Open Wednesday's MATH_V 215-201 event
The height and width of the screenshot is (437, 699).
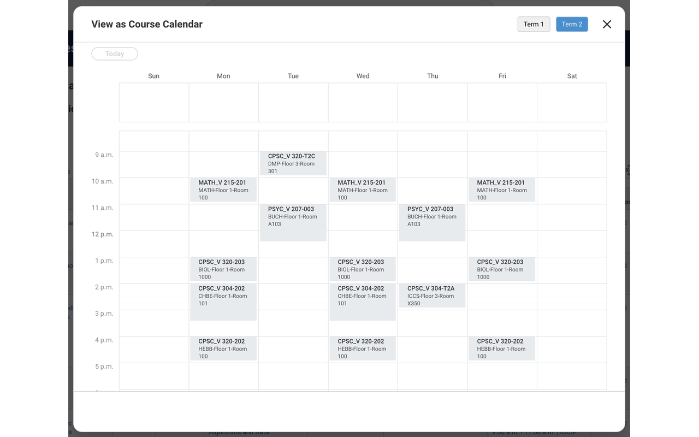[x=363, y=190]
